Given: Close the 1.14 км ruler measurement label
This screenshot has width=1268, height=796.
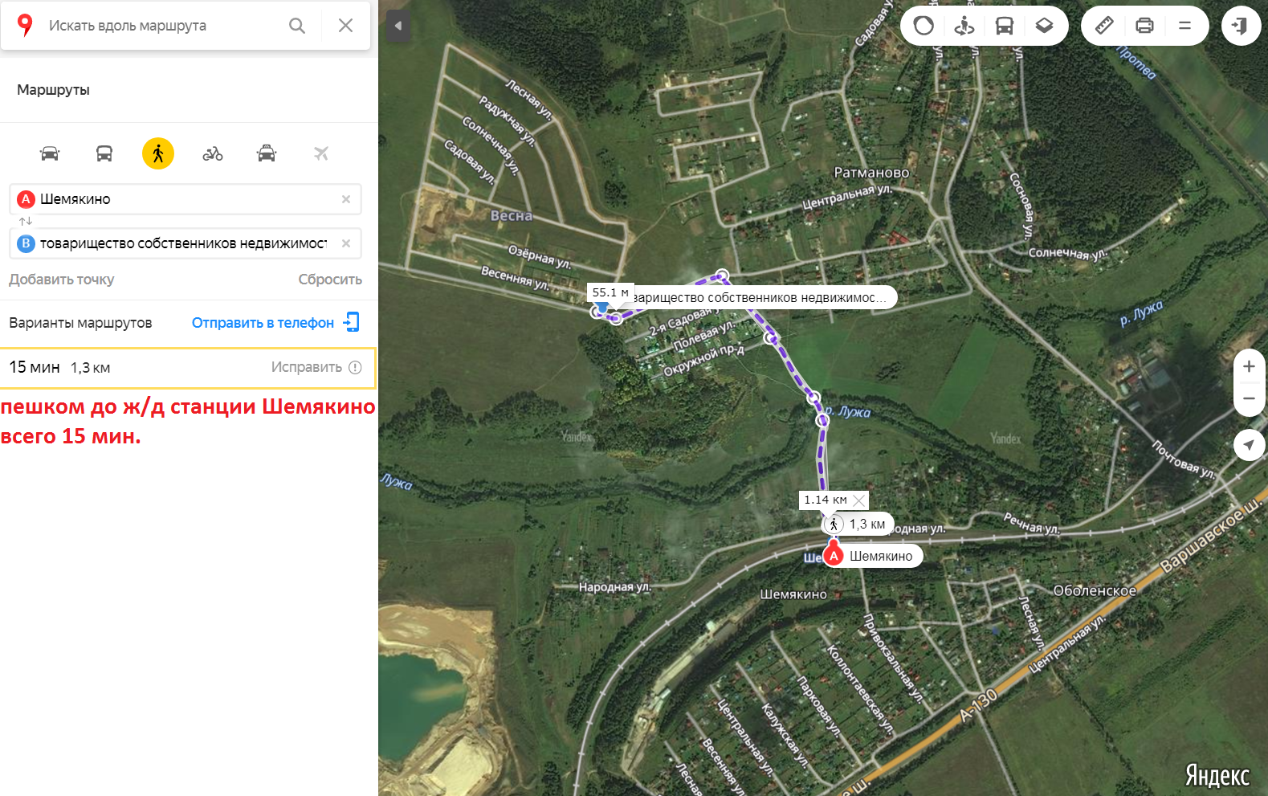Looking at the screenshot, I should pos(858,500).
